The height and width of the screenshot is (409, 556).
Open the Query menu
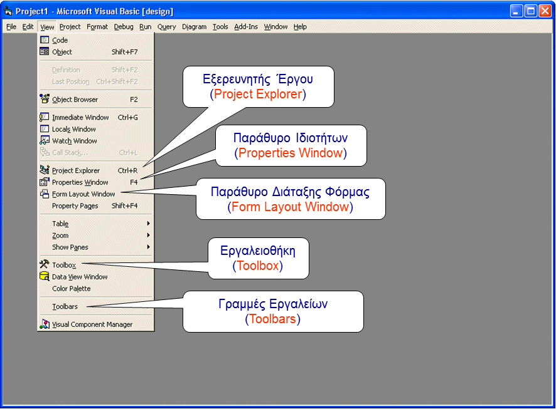[167, 27]
